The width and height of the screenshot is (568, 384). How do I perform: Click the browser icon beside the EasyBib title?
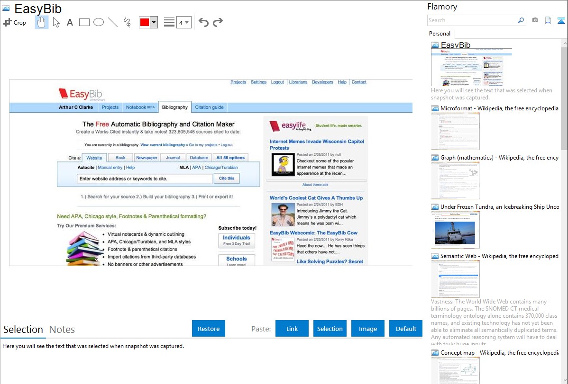(6, 9)
